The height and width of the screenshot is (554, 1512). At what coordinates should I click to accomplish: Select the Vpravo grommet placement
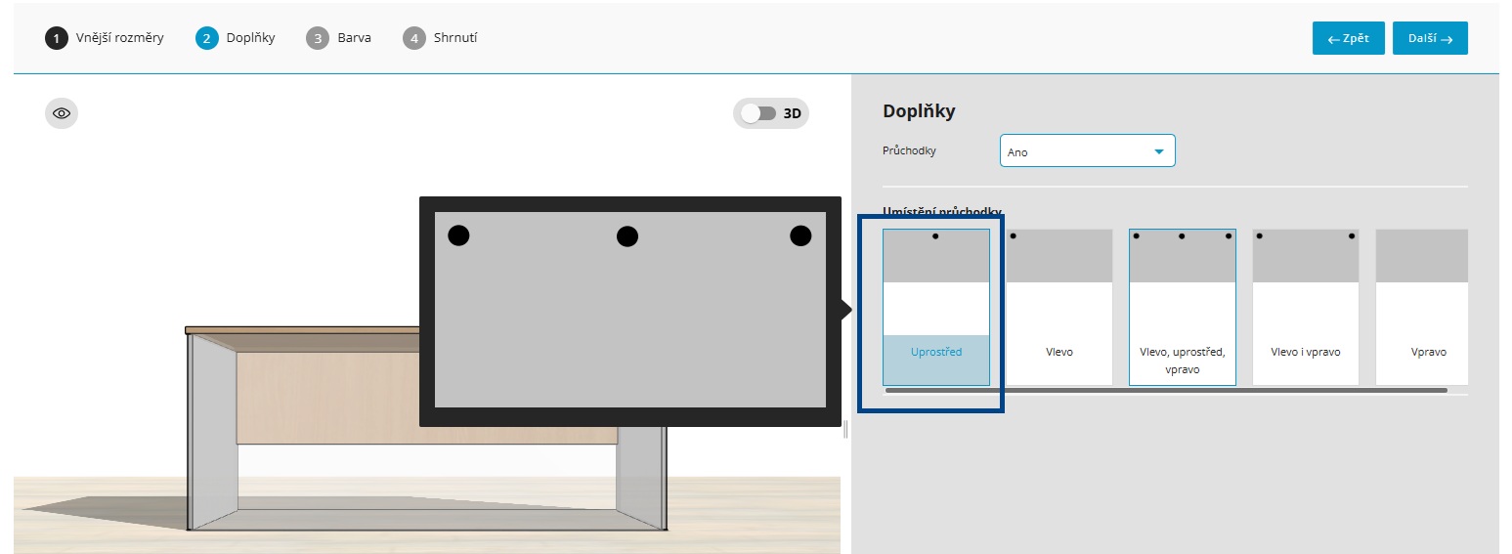point(1422,307)
